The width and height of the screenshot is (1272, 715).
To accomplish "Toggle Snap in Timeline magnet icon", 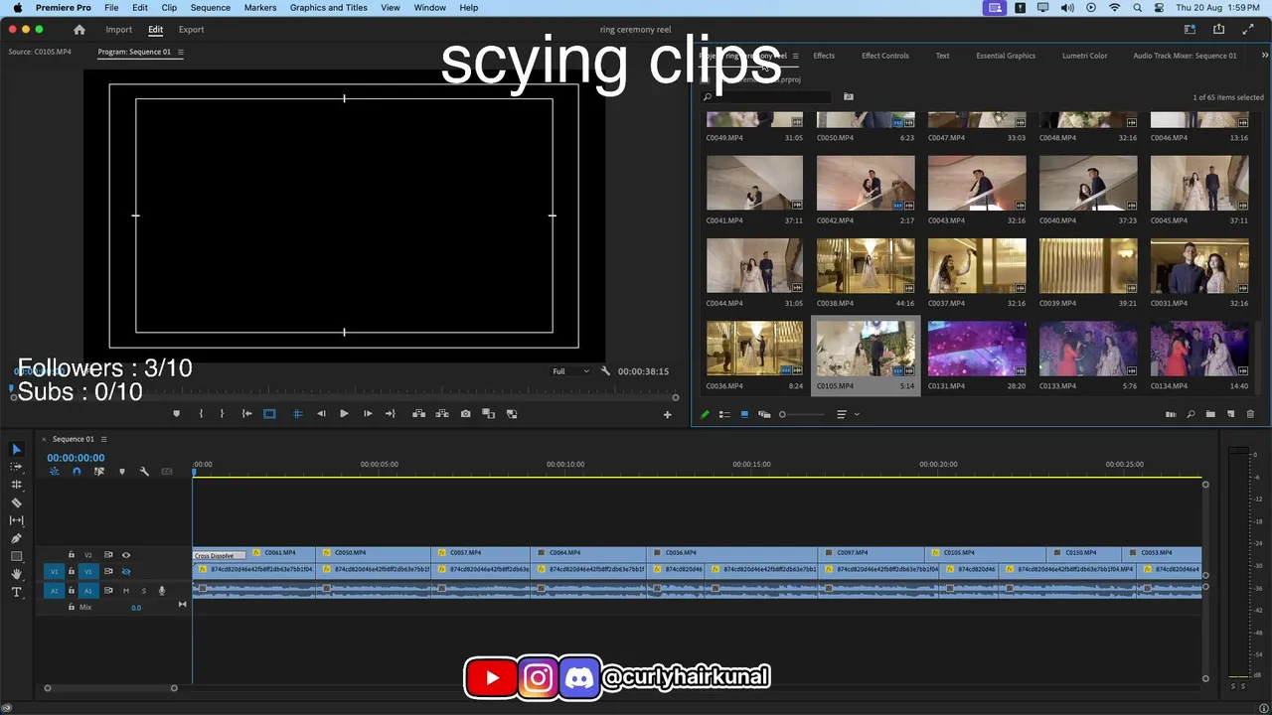I will (x=77, y=472).
